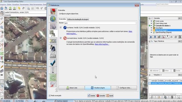Move layer down with blue down arrow
Image resolution: width=182 pixels, height=102 pixels.
click(x=155, y=37)
